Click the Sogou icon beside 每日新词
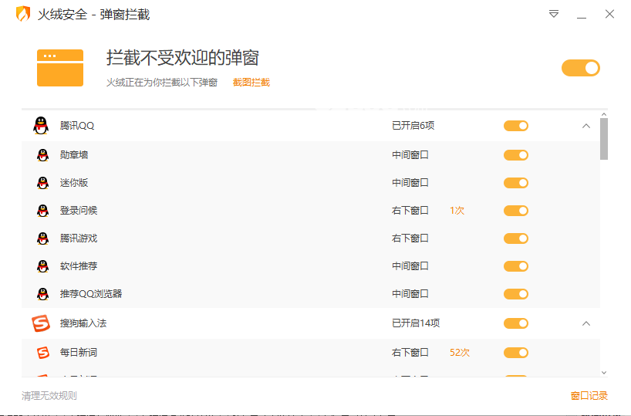 (42, 353)
